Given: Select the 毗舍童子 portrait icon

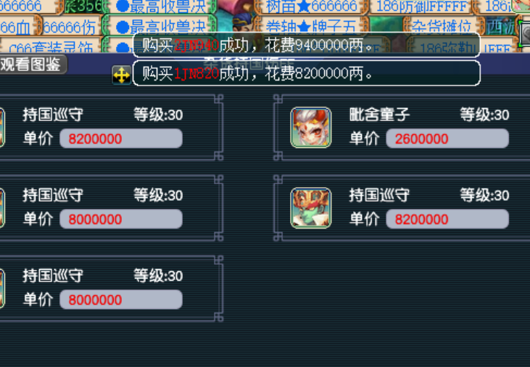Looking at the screenshot, I should (310, 127).
